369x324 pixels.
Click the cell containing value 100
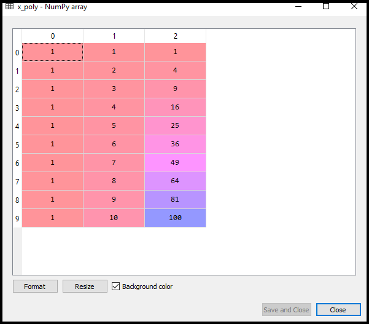tap(175, 218)
